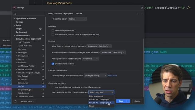This screenshot has height=110, width=195.
Task: Click Build, Execution, Deployment breadcrumb
Action: click(x=61, y=13)
